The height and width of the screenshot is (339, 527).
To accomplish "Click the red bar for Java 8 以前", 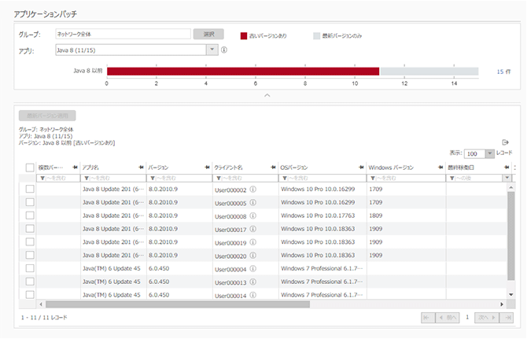I will [242, 71].
